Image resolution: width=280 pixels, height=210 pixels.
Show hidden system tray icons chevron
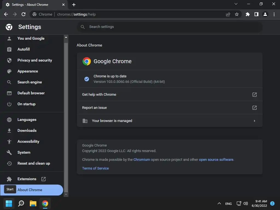(x=219, y=203)
